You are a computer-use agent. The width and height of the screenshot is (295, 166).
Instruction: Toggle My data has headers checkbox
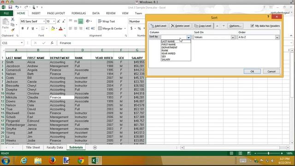click(x=252, y=26)
